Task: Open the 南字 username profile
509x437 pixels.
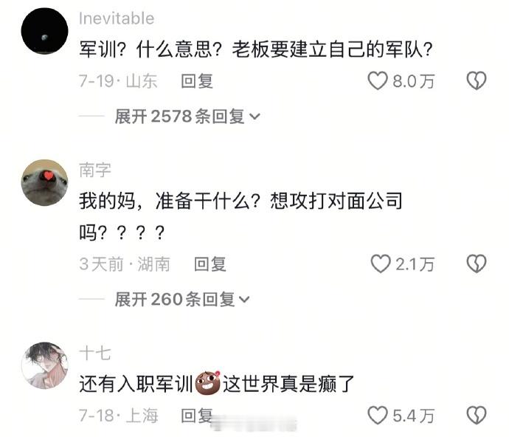Action: 94,170
